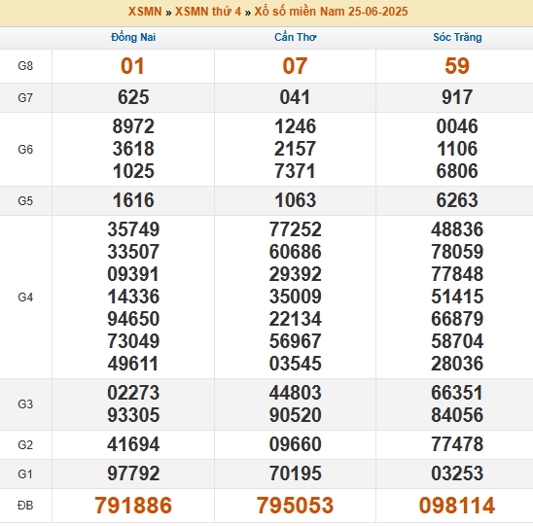Click Đồng Nai G7 number 625

coord(133,97)
